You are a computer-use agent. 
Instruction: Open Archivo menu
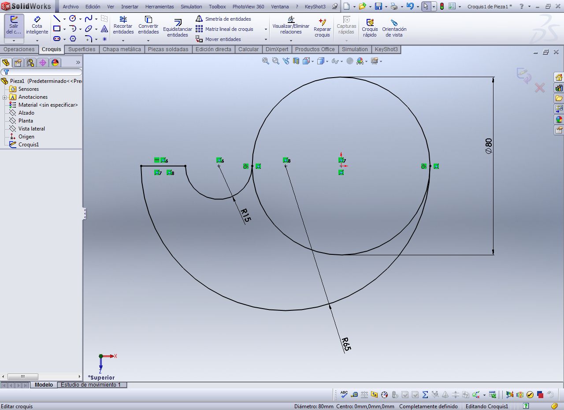point(70,7)
